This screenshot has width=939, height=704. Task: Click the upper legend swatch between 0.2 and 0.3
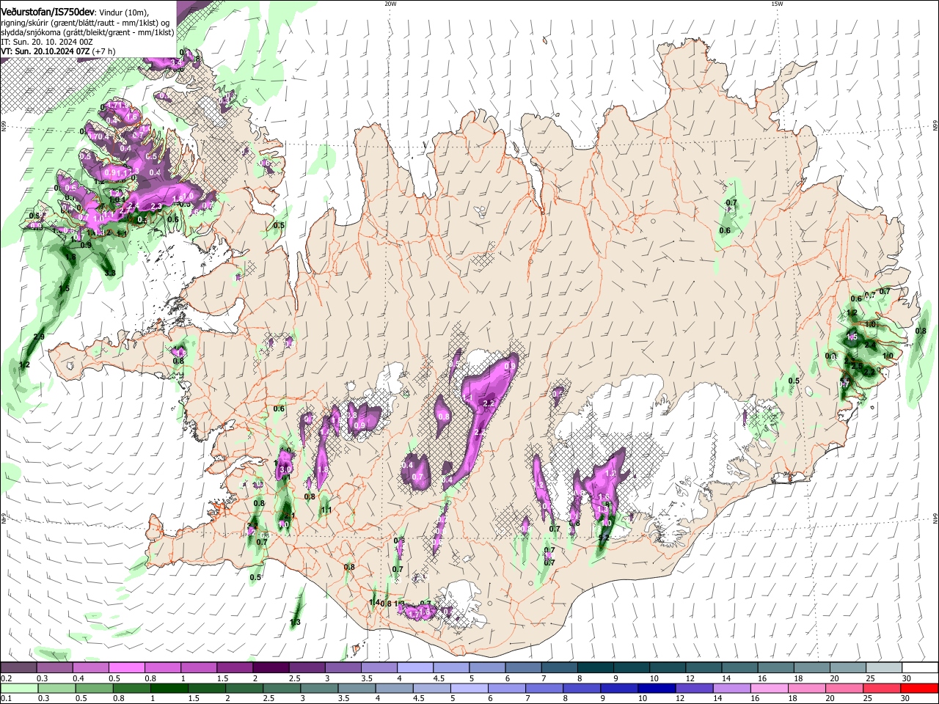tap(18, 668)
